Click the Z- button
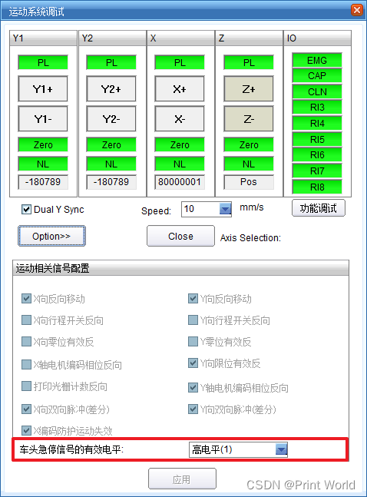Image resolution: width=367 pixels, height=497 pixels. coord(249,119)
